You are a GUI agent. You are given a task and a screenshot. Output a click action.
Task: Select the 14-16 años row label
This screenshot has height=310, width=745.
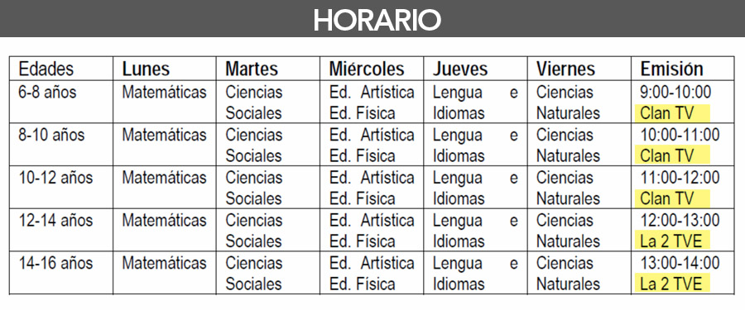(x=55, y=263)
